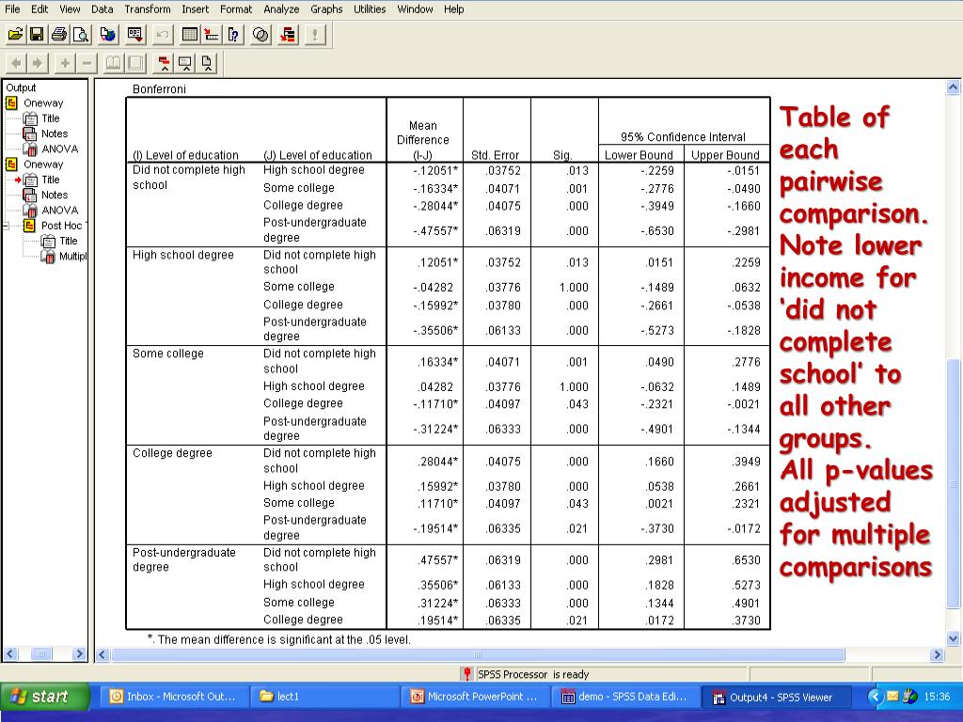The image size is (963, 722).
Task: Open the Edit menu
Action: point(39,9)
